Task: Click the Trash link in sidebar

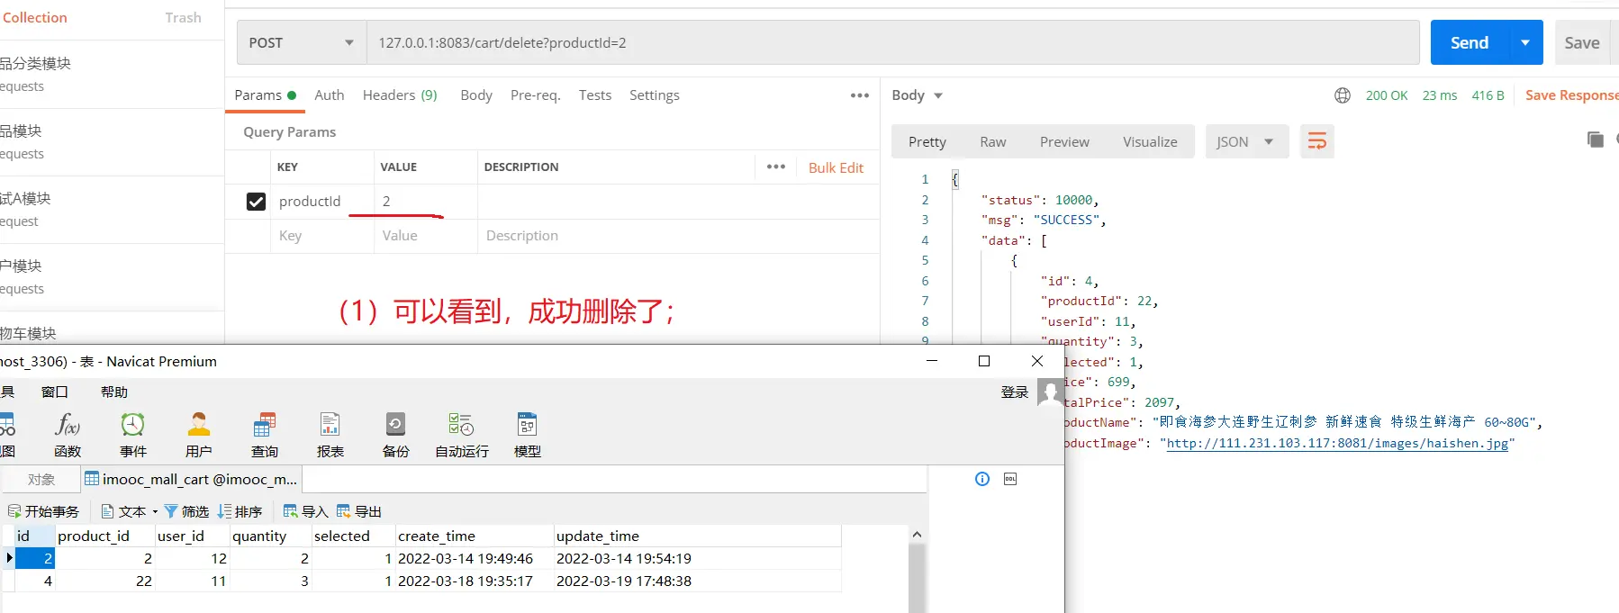Action: click(x=184, y=17)
